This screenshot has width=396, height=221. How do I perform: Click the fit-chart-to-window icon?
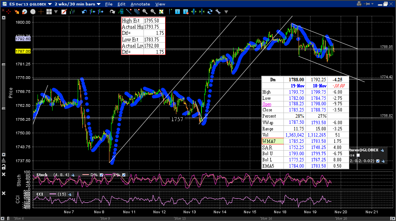tap(161, 12)
